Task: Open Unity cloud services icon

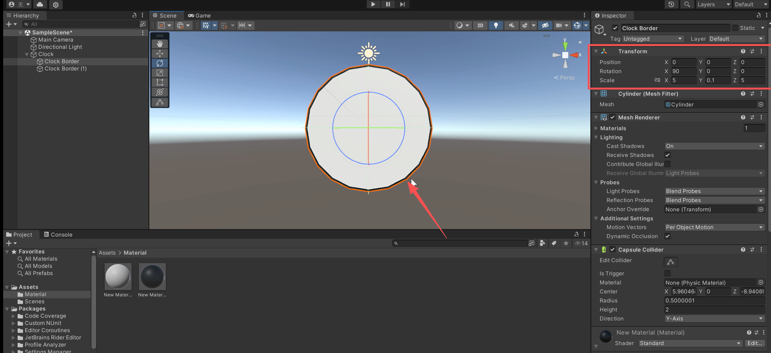Action: [40, 4]
